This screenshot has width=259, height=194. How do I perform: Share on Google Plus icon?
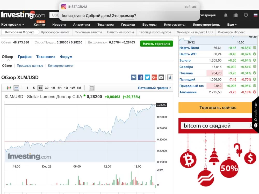tap(154, 77)
